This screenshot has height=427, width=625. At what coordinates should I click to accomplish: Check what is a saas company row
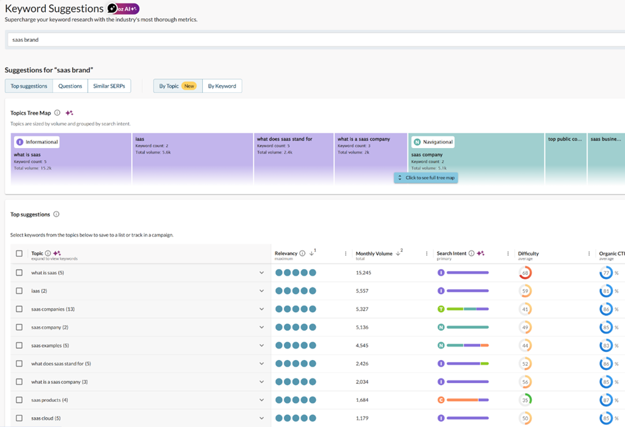tap(19, 382)
